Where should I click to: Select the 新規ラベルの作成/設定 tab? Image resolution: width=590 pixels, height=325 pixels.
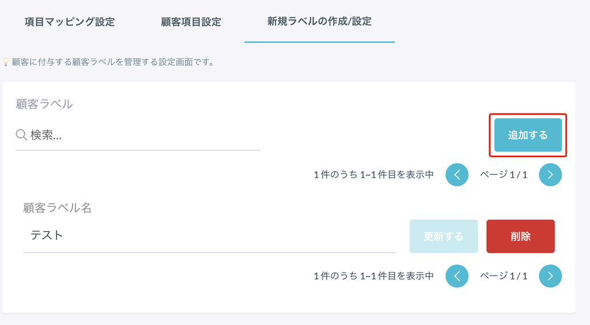click(319, 21)
